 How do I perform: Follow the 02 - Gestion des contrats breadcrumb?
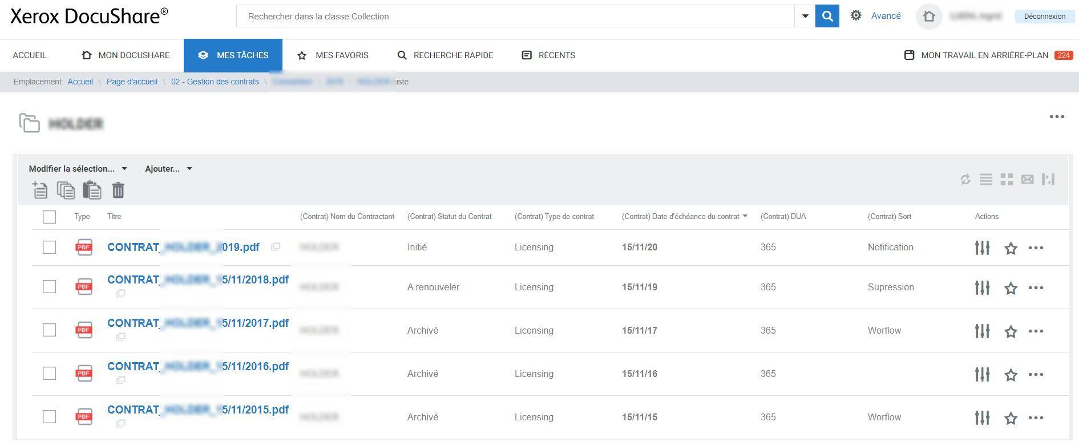point(215,82)
